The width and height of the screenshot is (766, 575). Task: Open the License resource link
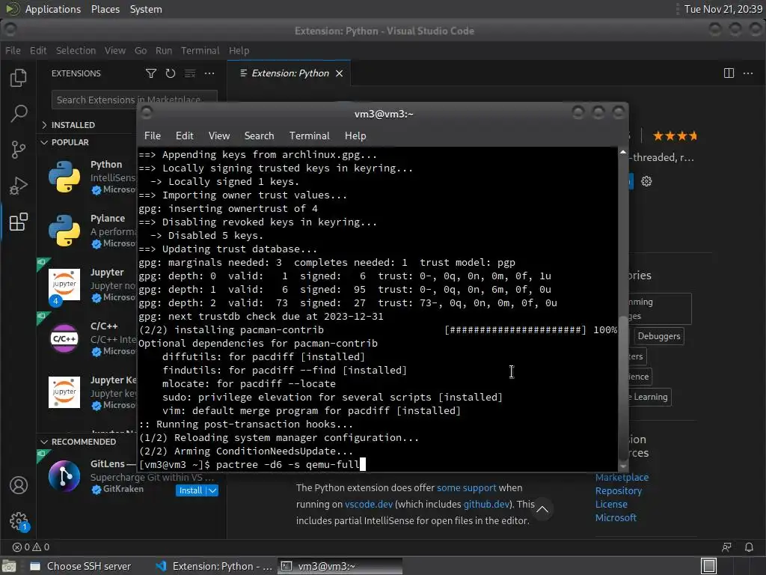[x=611, y=504]
